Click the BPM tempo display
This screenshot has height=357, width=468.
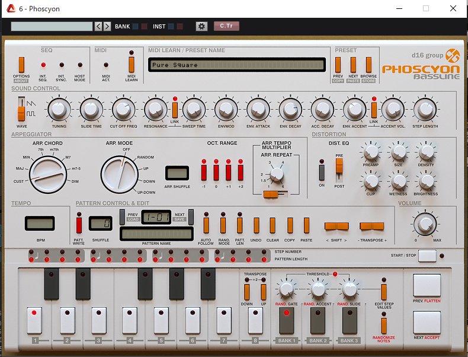click(x=40, y=223)
